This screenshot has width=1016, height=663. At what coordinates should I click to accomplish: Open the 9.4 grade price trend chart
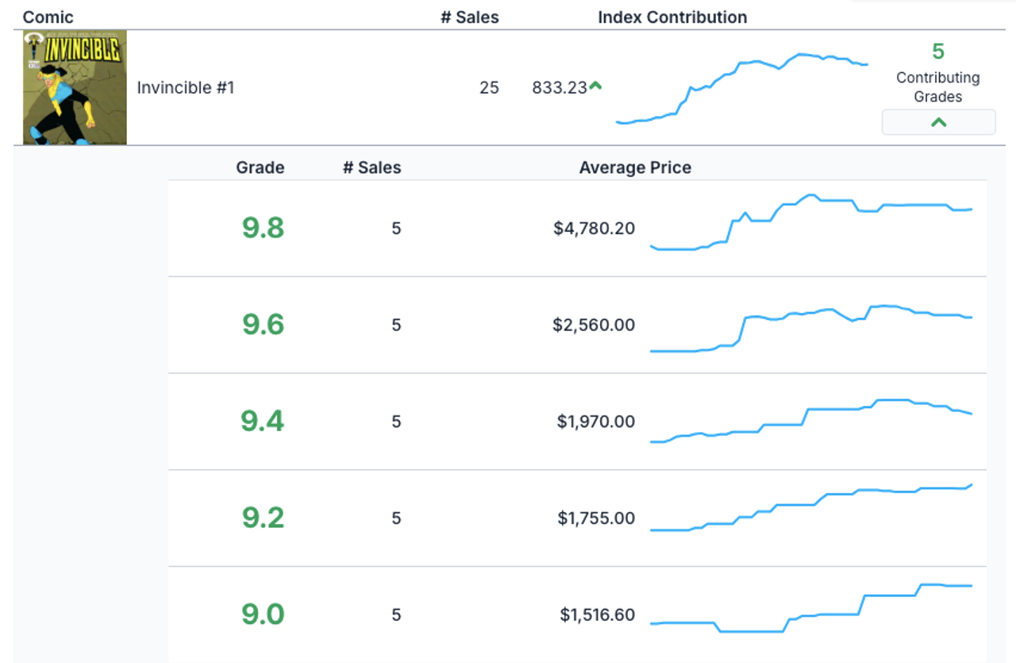pos(811,421)
